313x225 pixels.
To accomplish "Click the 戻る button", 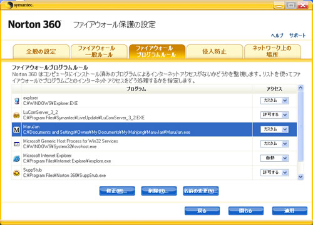I will point(202,211).
